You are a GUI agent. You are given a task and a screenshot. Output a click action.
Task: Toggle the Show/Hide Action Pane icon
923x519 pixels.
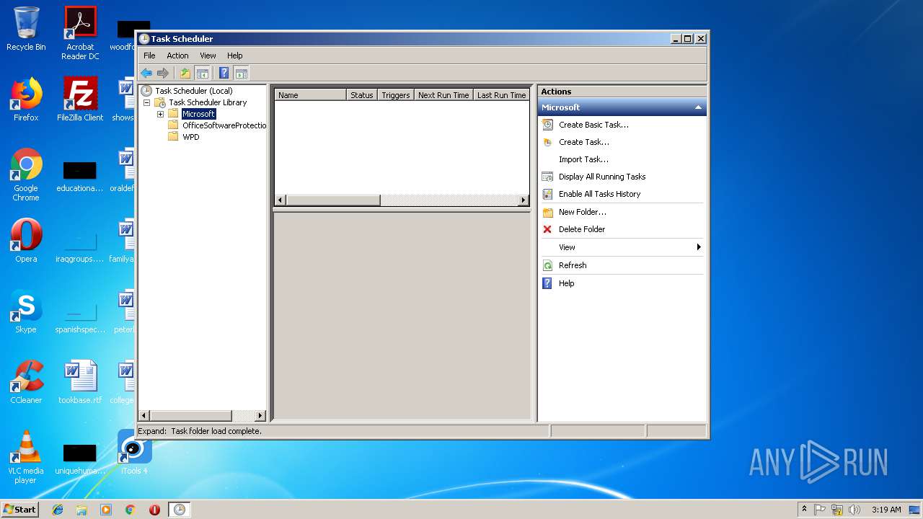click(x=242, y=73)
